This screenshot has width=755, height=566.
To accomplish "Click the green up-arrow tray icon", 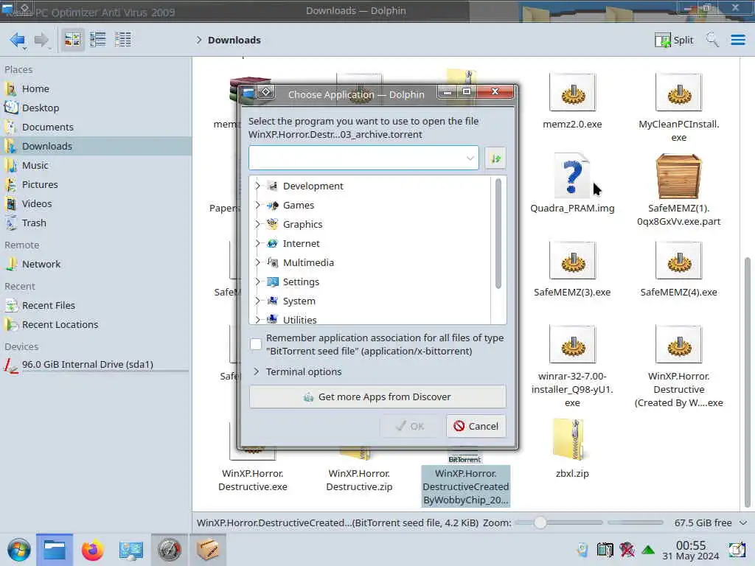I will point(648,550).
